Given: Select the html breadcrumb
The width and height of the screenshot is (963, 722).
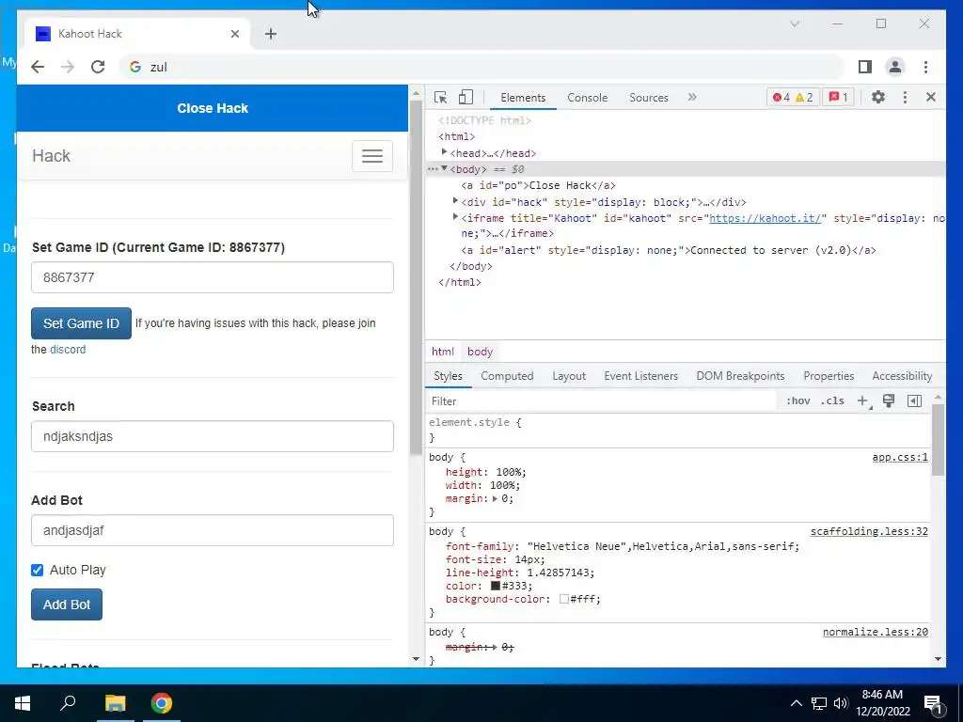Looking at the screenshot, I should [x=442, y=352].
